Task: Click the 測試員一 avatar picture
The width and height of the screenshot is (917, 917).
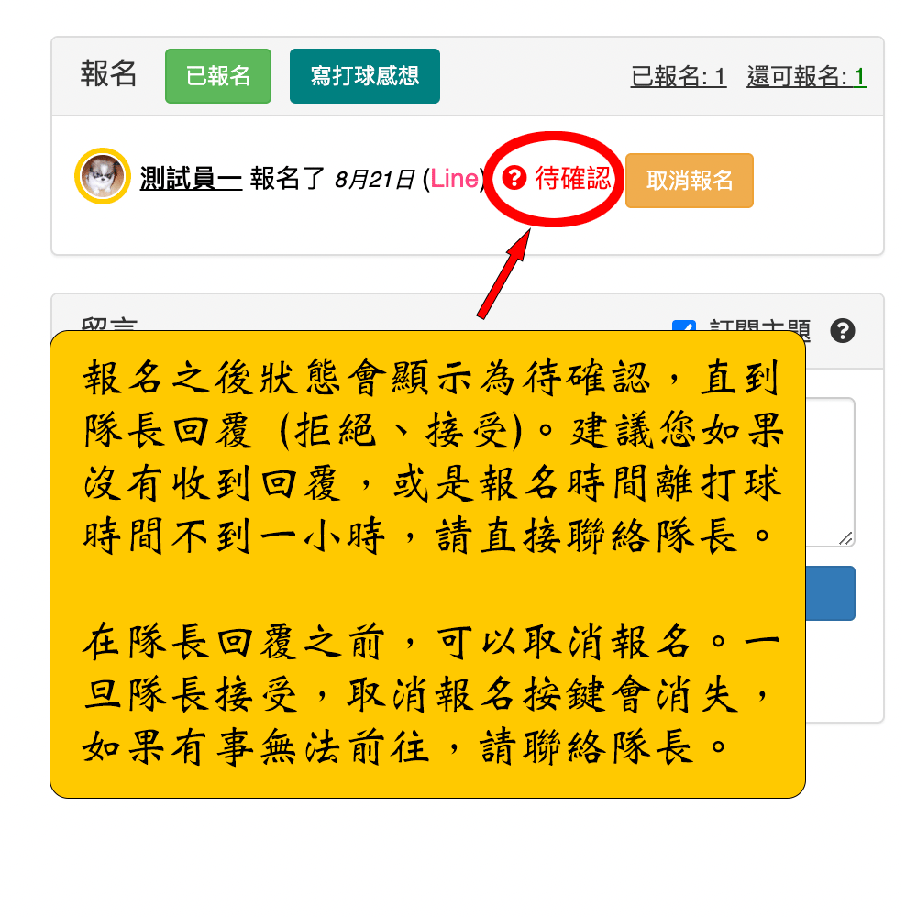Action: [x=103, y=176]
